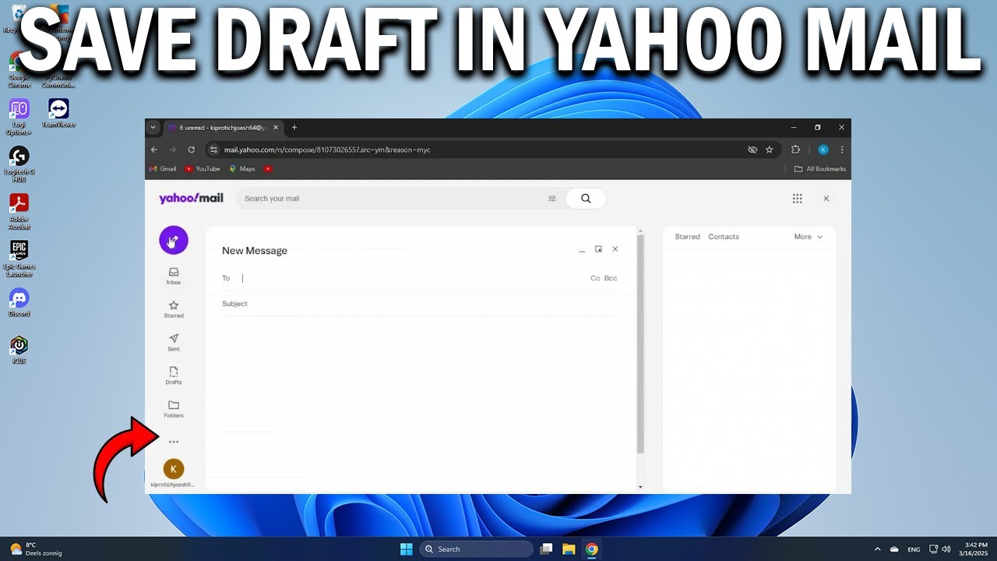Go forward in Chrome browser
The width and height of the screenshot is (997, 561).
pyautogui.click(x=173, y=150)
